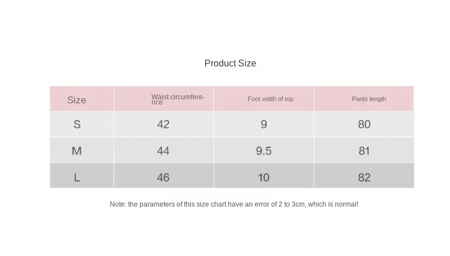
Task: Select the S size row label
Action: (77, 124)
